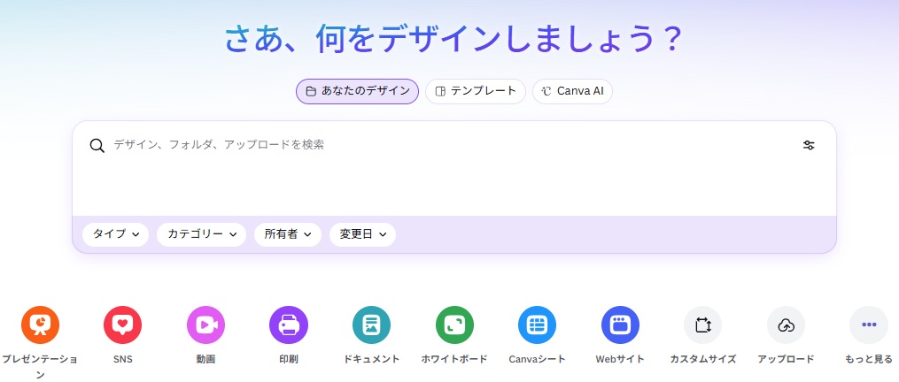The width and height of the screenshot is (899, 382).
Task: Click the もっと見る text label
Action: (x=869, y=360)
